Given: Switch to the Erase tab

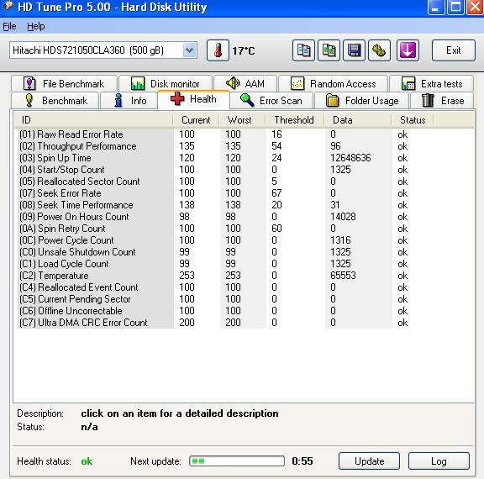Looking at the screenshot, I should point(442,101).
